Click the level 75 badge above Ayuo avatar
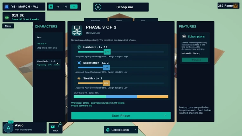The image size is (242, 136). coord(11,122)
